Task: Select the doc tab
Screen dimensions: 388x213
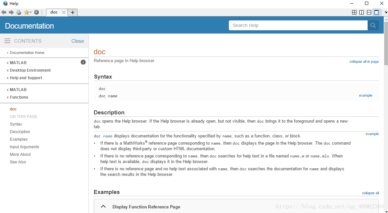Action: coord(54,12)
